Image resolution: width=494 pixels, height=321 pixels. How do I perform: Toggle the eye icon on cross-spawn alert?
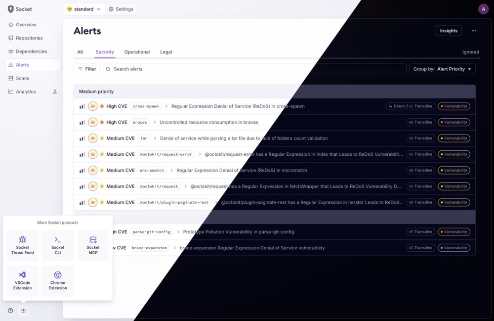click(x=93, y=106)
